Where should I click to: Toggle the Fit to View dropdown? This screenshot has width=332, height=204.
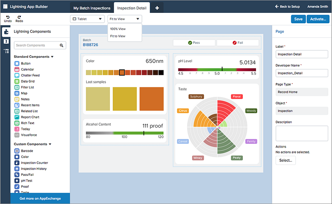pos(124,19)
